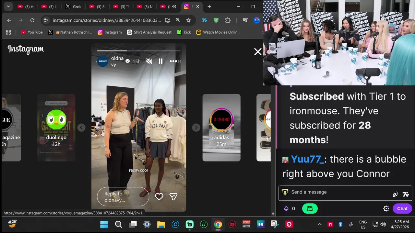Click the Old Navy profile avatar
Image resolution: width=415 pixels, height=233 pixels.
103,61
